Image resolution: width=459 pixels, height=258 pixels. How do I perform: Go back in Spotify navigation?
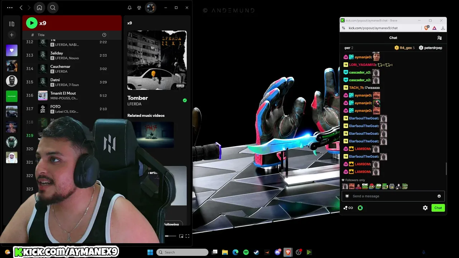(21, 8)
